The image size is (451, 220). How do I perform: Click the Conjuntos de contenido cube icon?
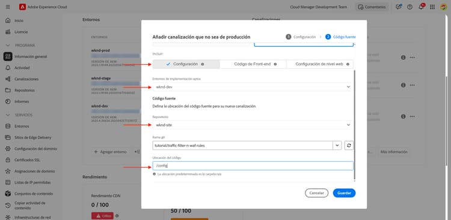point(8,194)
